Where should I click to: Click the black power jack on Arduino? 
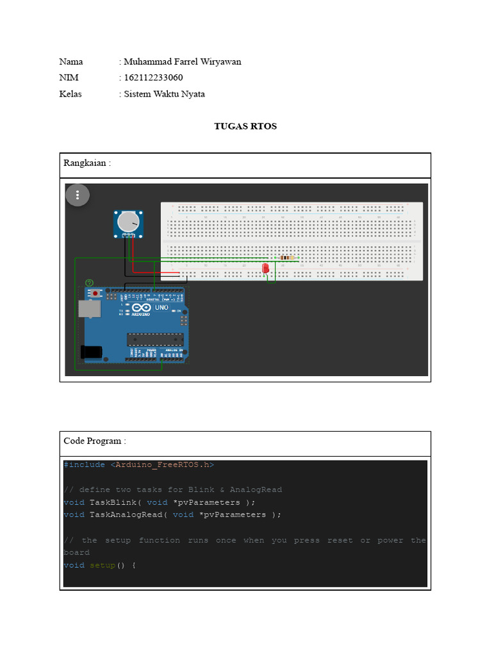91,352
